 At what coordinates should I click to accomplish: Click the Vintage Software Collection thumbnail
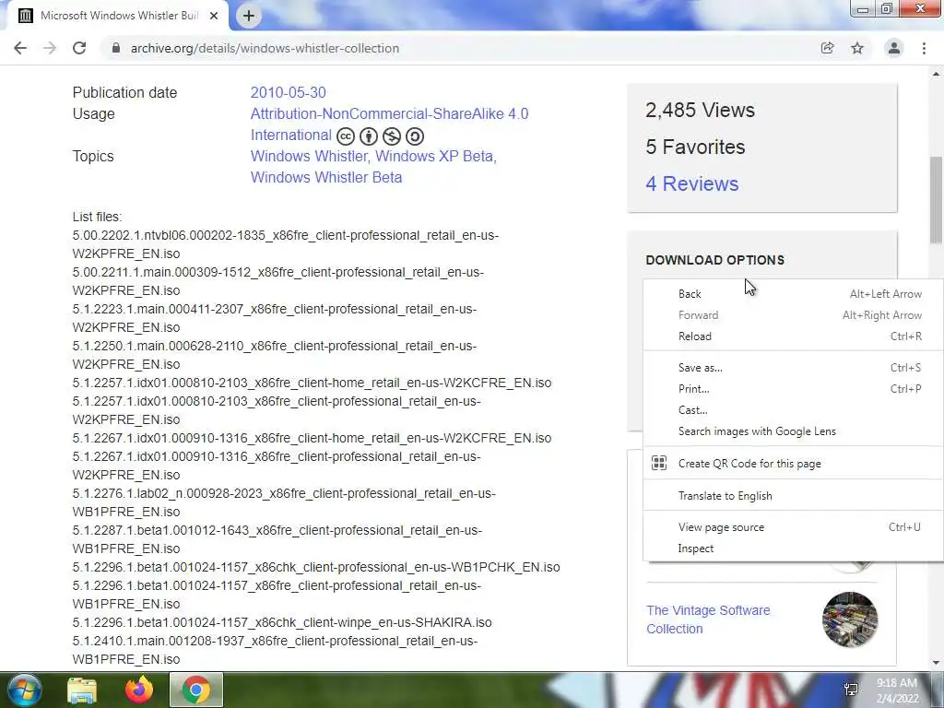(850, 619)
